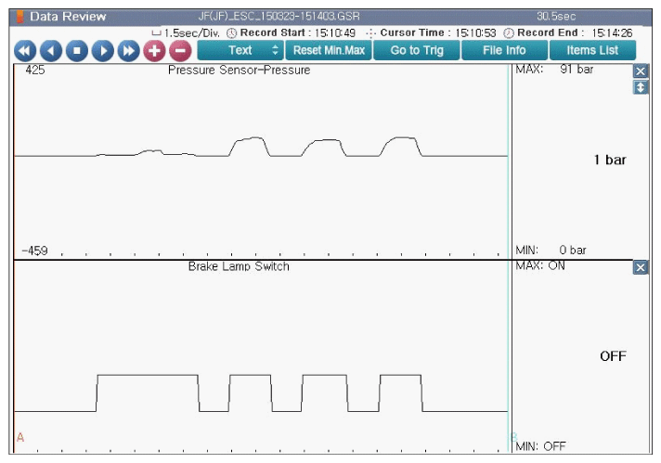This screenshot has height=463, width=661.
Task: Close the Pressure Sensor-Pressure graph panel
Action: tap(641, 71)
